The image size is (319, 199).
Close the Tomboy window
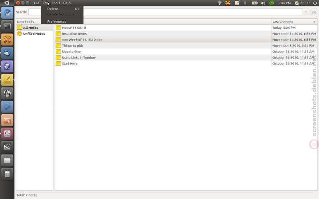[18, 3]
